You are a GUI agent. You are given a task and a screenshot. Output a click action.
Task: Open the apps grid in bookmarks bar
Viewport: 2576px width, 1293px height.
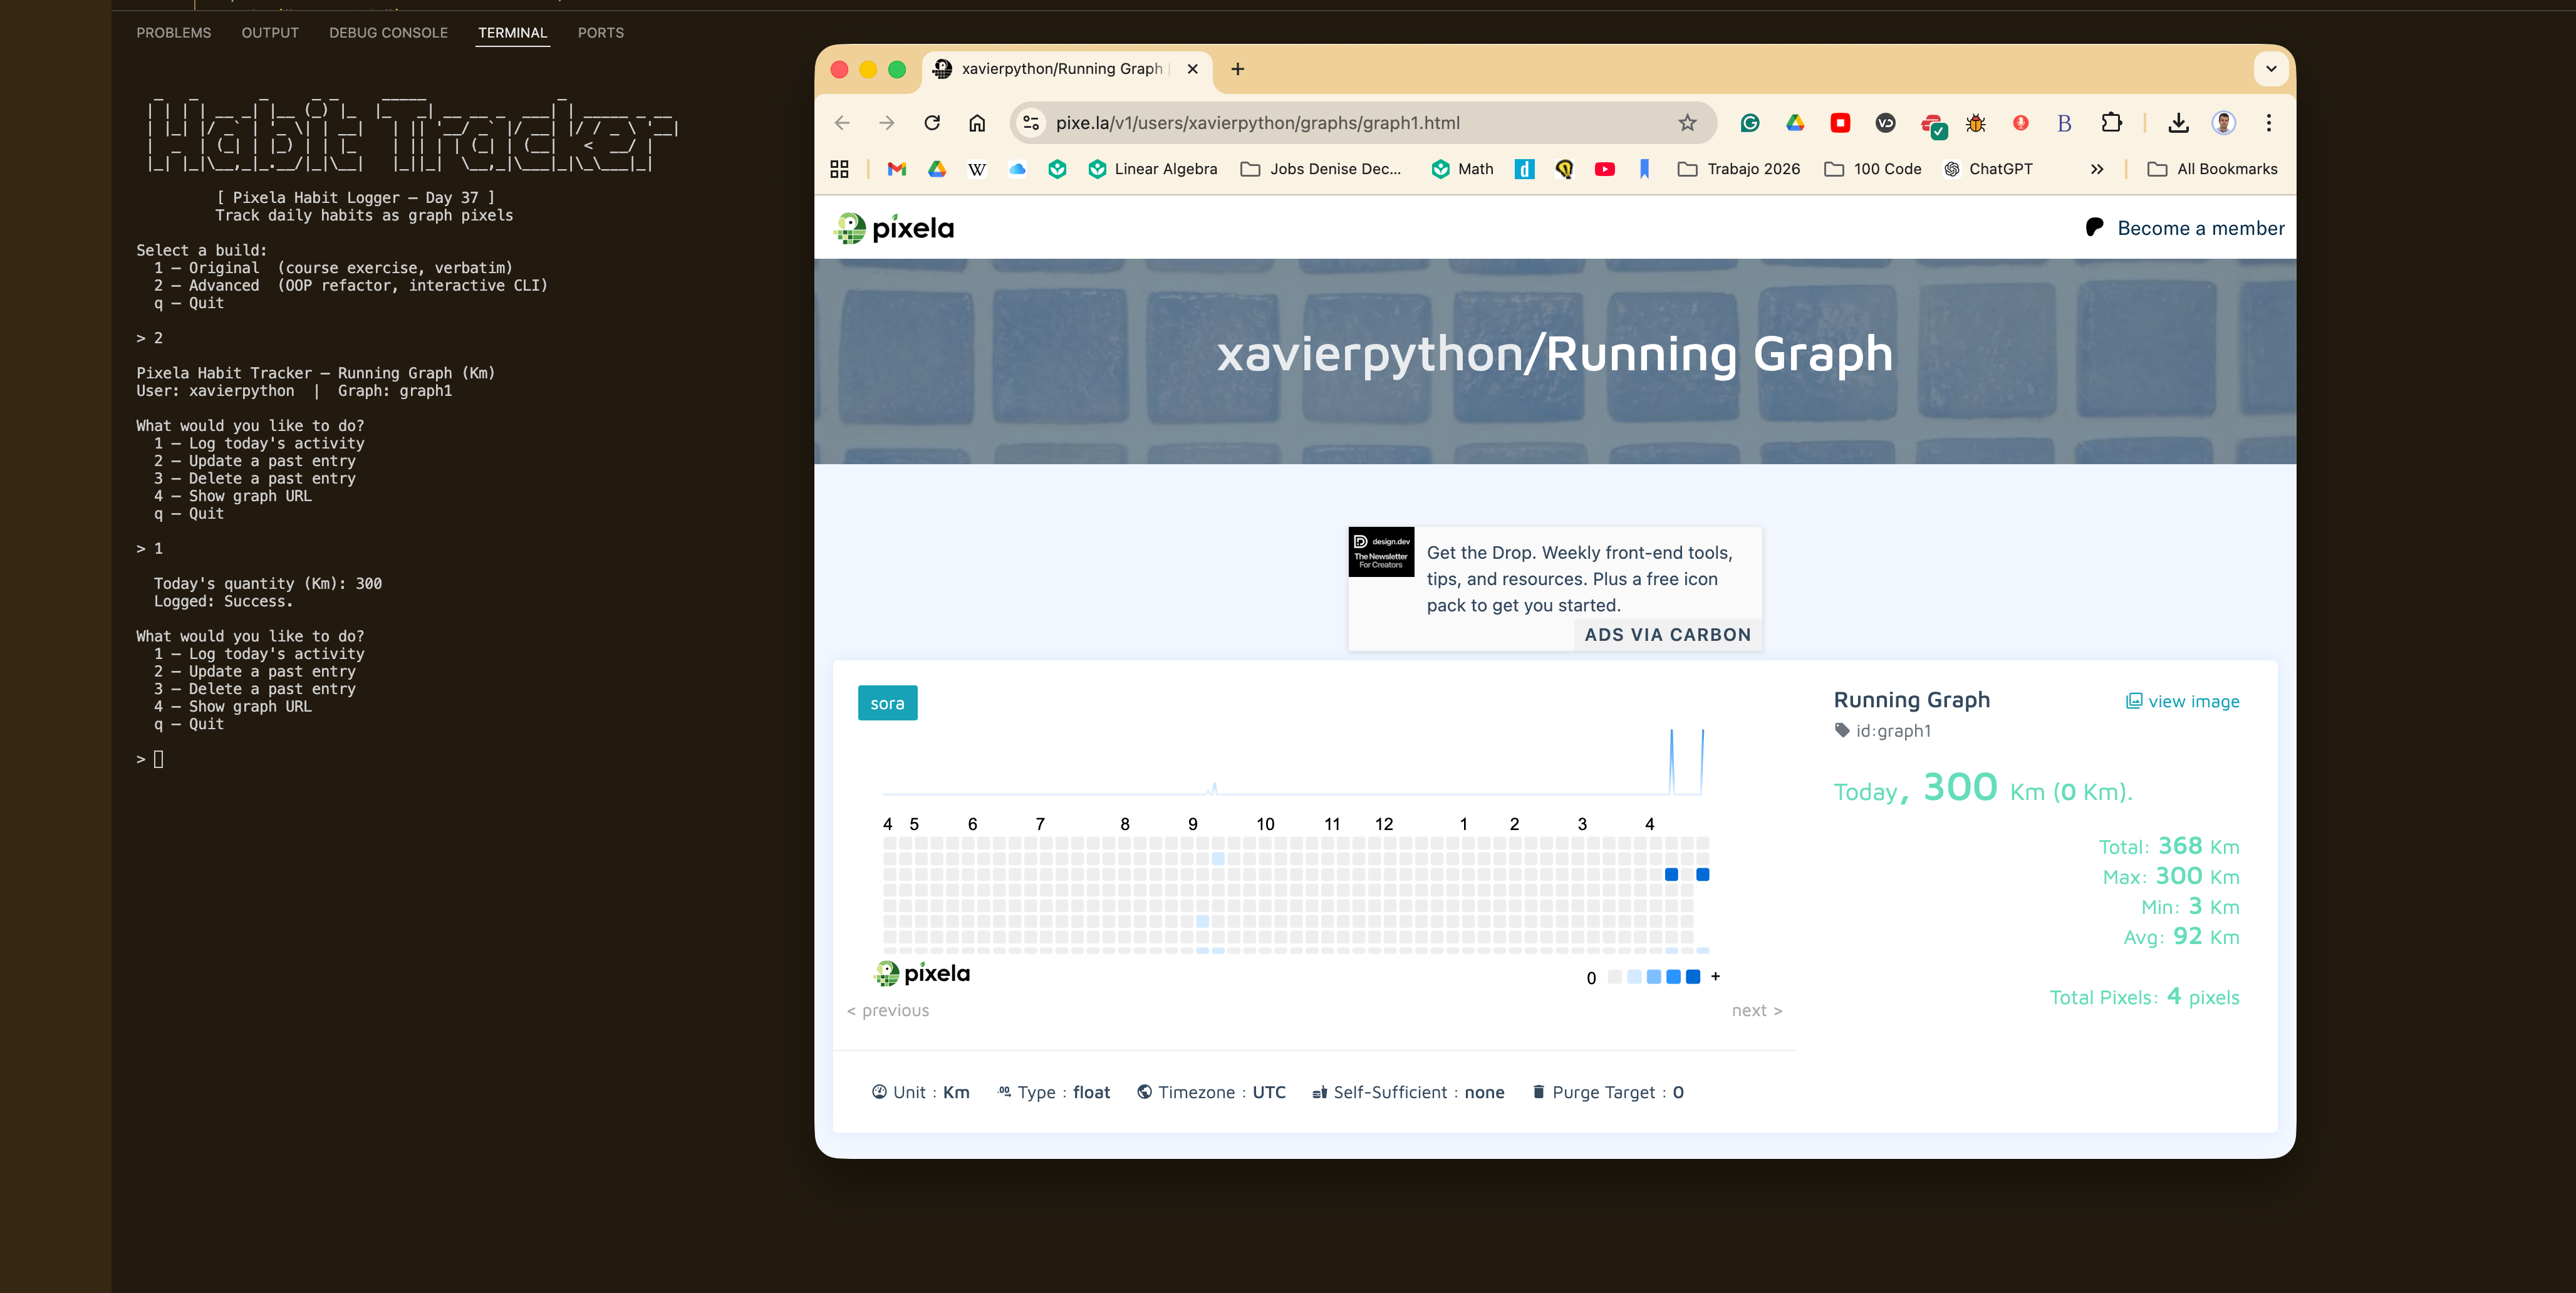point(839,169)
